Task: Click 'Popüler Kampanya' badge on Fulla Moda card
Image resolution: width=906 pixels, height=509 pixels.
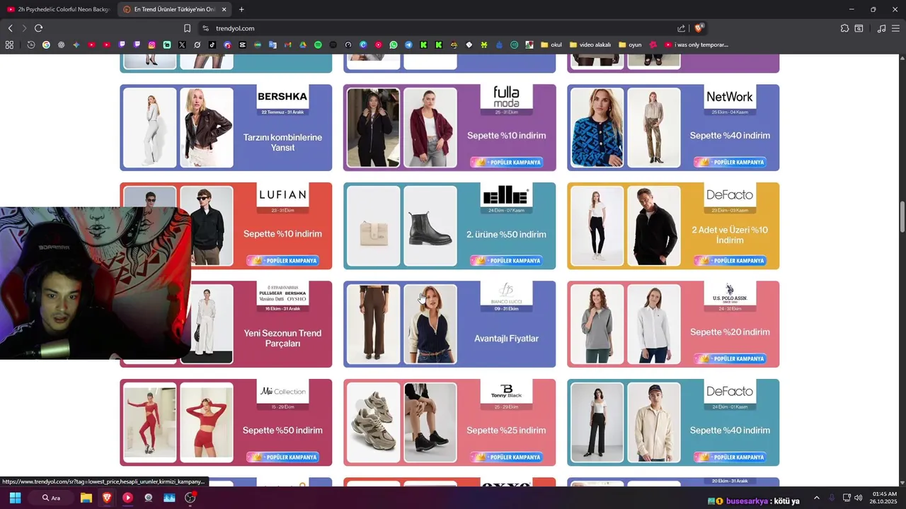Action: [506, 162]
